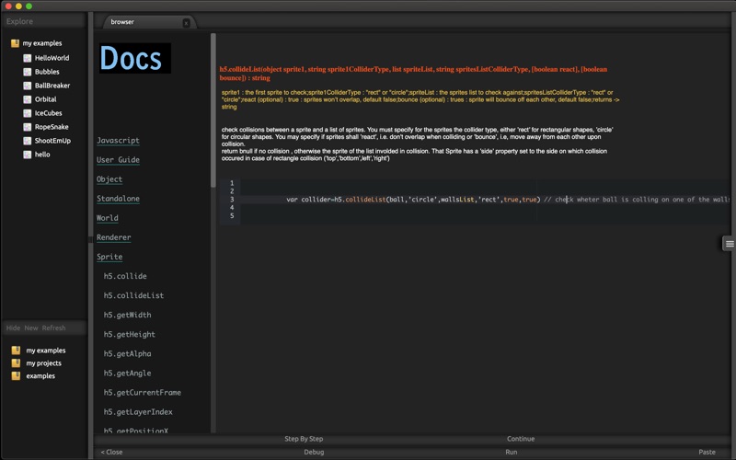
Task: Click the ShootEmUp file icon
Action: click(28, 141)
